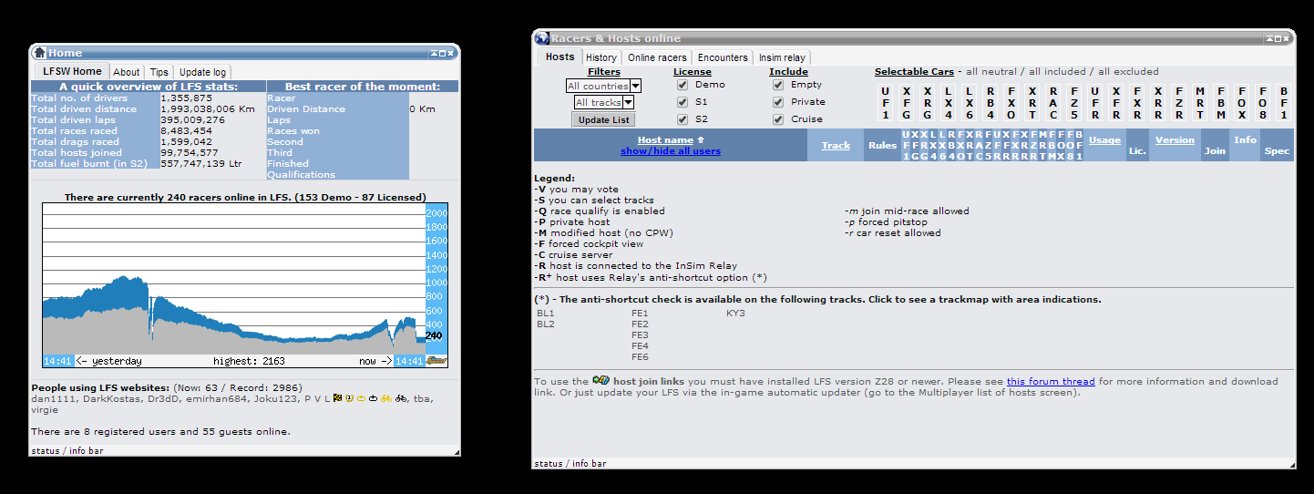This screenshot has width=1314, height=494.
Task: Toggle the XFR selectable car box
Action: tap(1116, 103)
